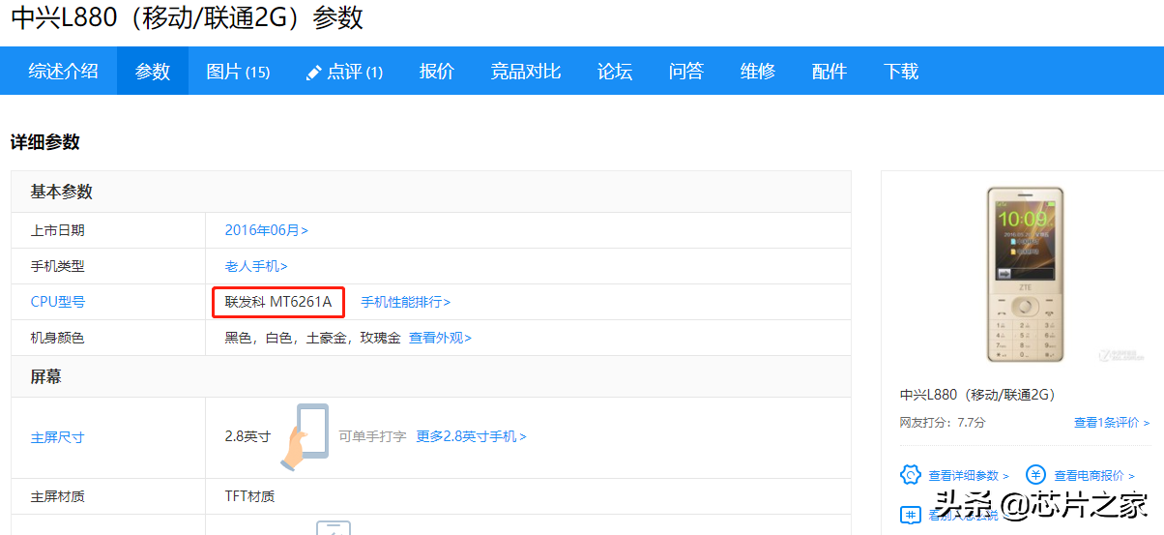Click the ZTE L880 phone thumbnail
Viewport: 1164px width, 535px height.
(1025, 275)
